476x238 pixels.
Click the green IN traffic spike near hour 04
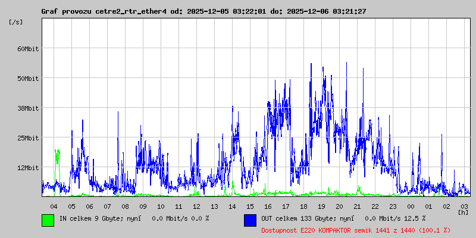coord(57,156)
